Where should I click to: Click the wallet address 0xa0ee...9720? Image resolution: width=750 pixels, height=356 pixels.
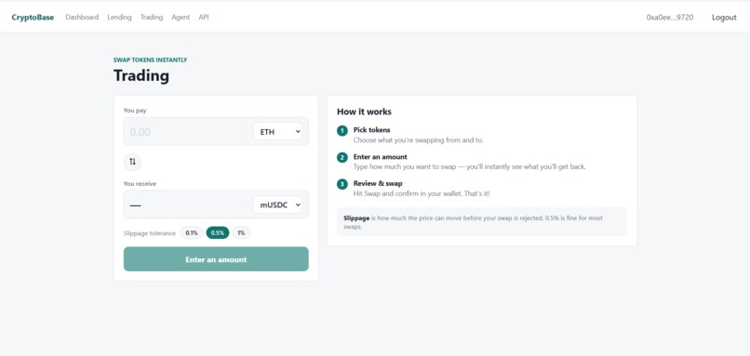[x=670, y=18]
